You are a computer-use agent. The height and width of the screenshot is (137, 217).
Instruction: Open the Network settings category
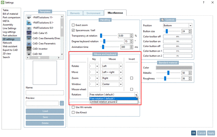(7, 43)
